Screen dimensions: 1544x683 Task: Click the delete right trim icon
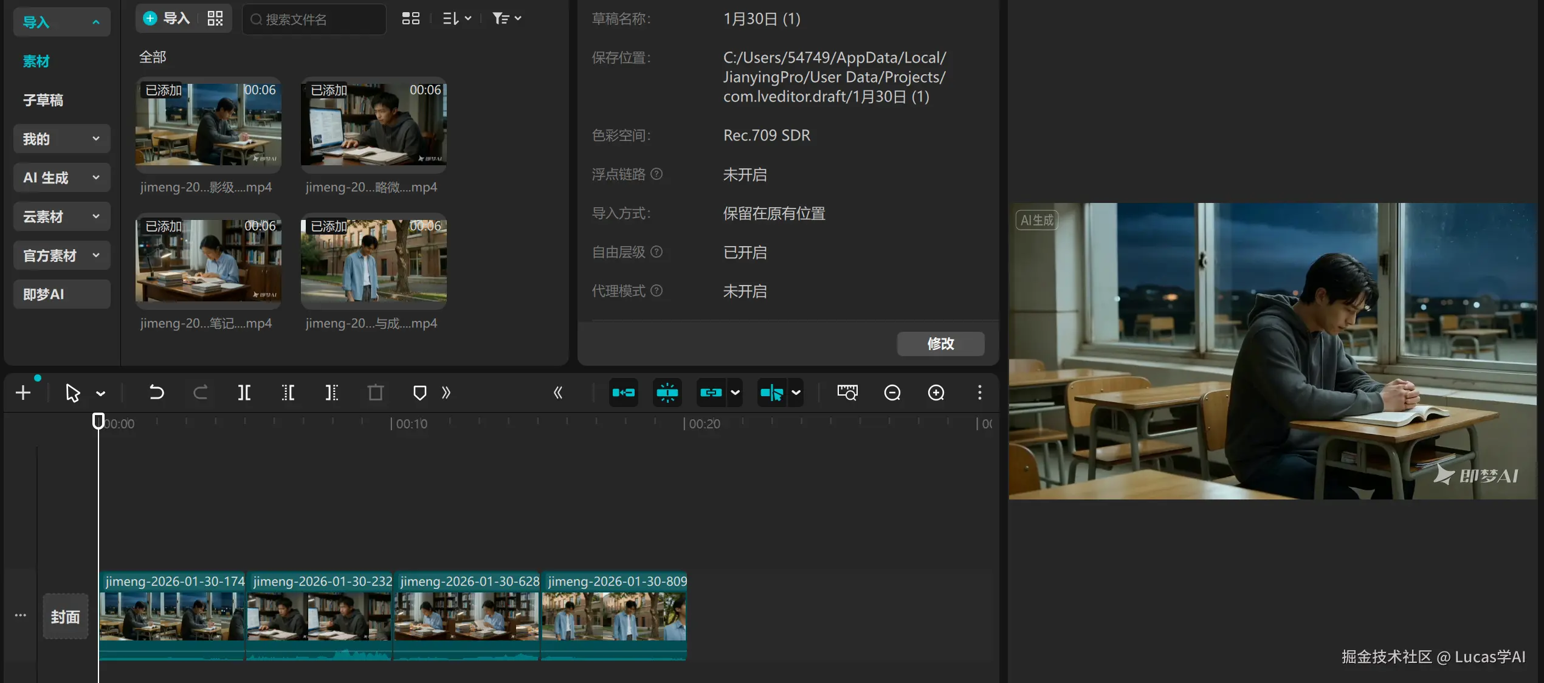coord(331,393)
